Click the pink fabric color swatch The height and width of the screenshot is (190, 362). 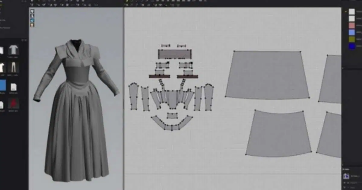click(x=352, y=25)
